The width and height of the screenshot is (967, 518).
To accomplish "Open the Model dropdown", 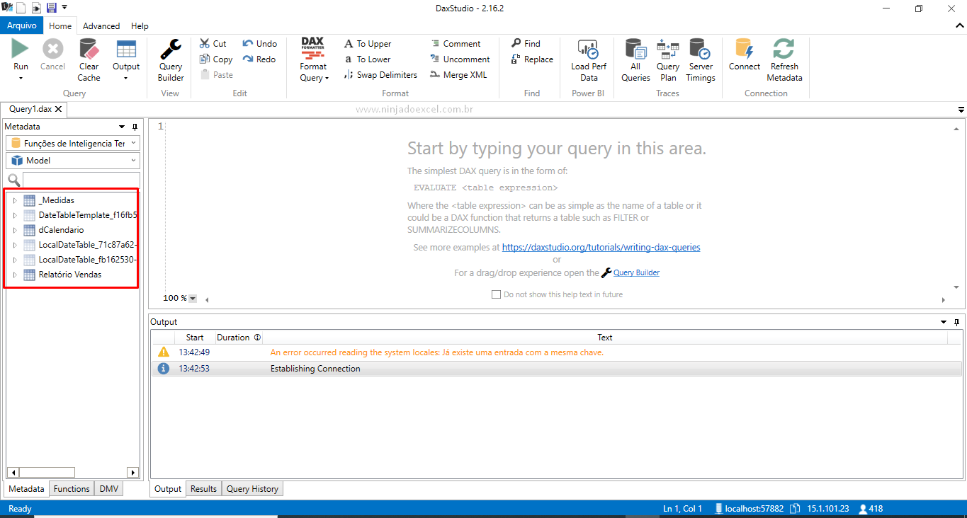I will [73, 161].
